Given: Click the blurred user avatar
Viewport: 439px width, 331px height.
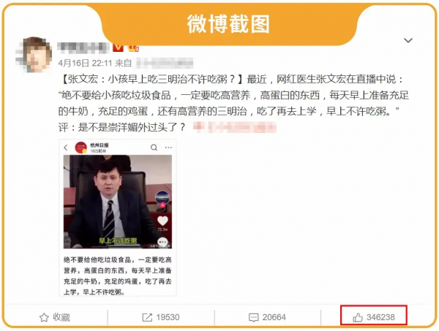Looking at the screenshot, I should point(34,55).
